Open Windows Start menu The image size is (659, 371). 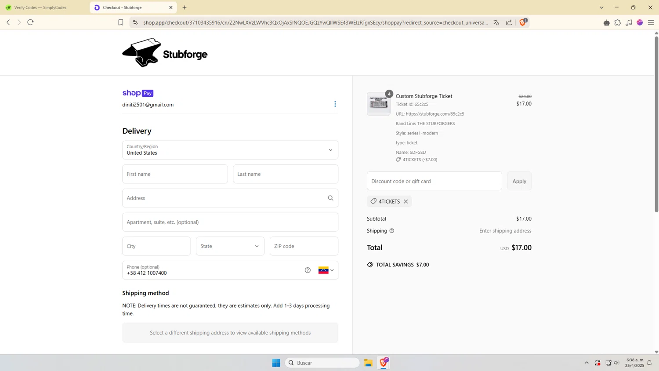coord(276,363)
